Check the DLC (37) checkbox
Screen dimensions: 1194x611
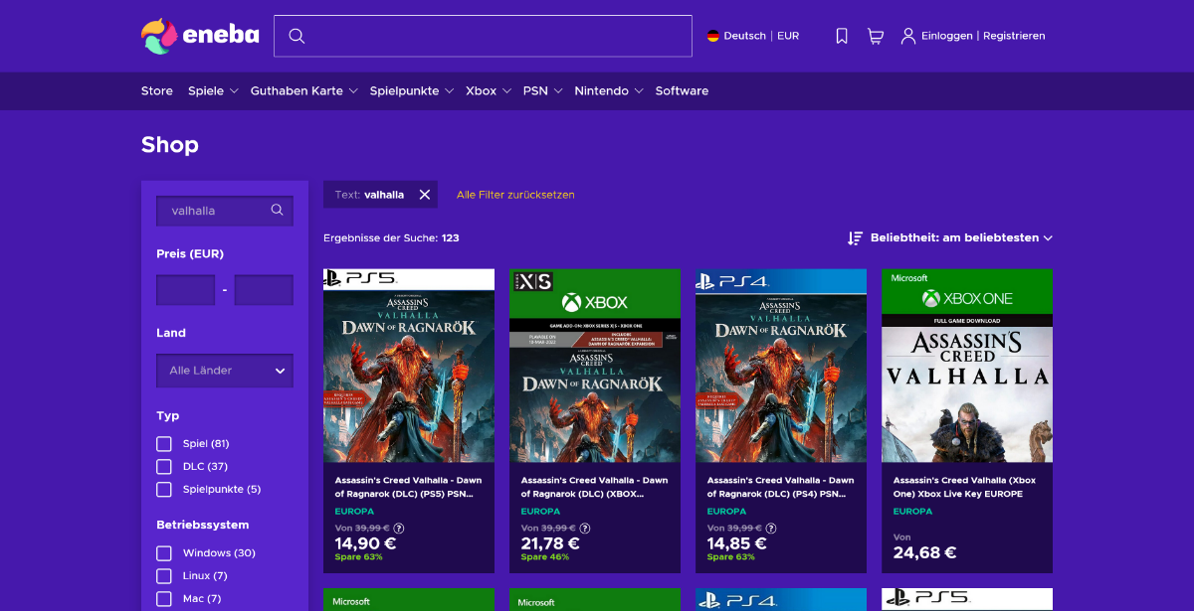click(164, 466)
